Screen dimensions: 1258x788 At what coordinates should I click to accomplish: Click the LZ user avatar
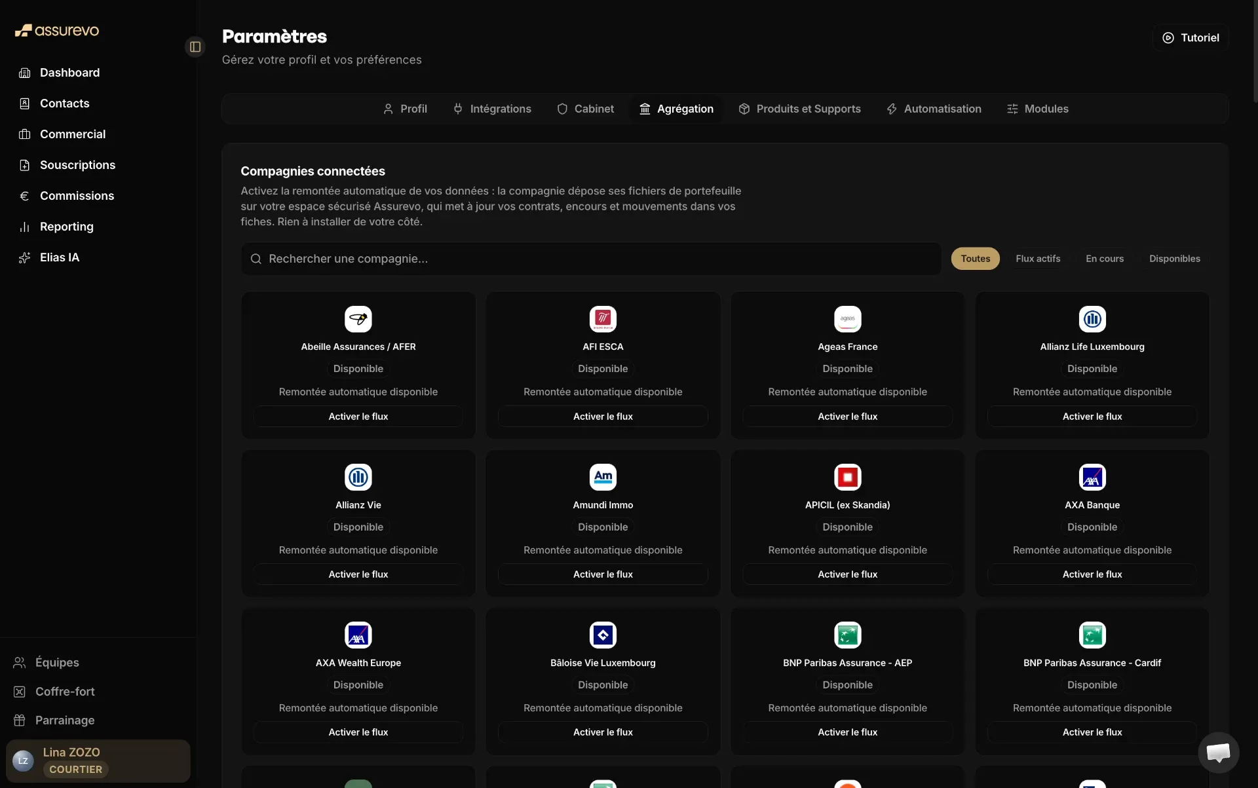pos(23,760)
